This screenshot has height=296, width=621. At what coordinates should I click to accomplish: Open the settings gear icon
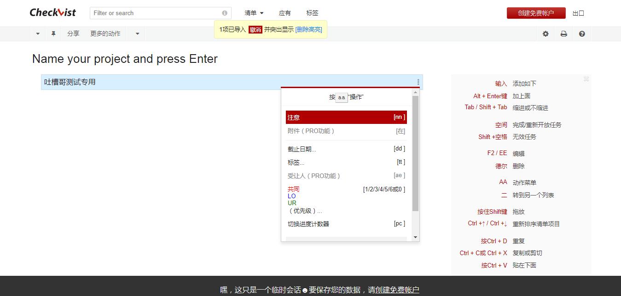point(546,34)
